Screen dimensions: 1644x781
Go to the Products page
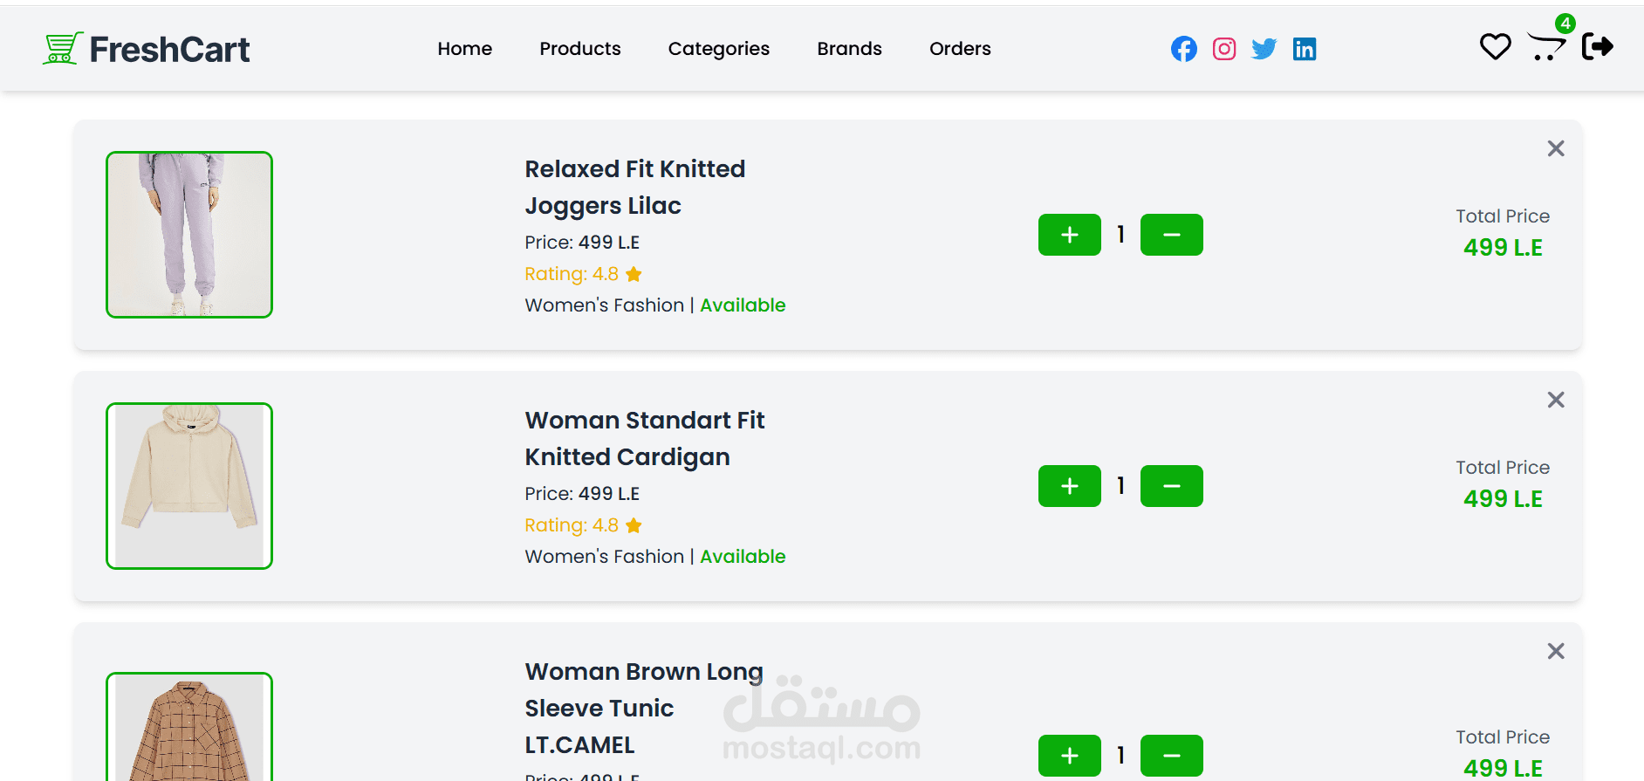click(x=580, y=49)
